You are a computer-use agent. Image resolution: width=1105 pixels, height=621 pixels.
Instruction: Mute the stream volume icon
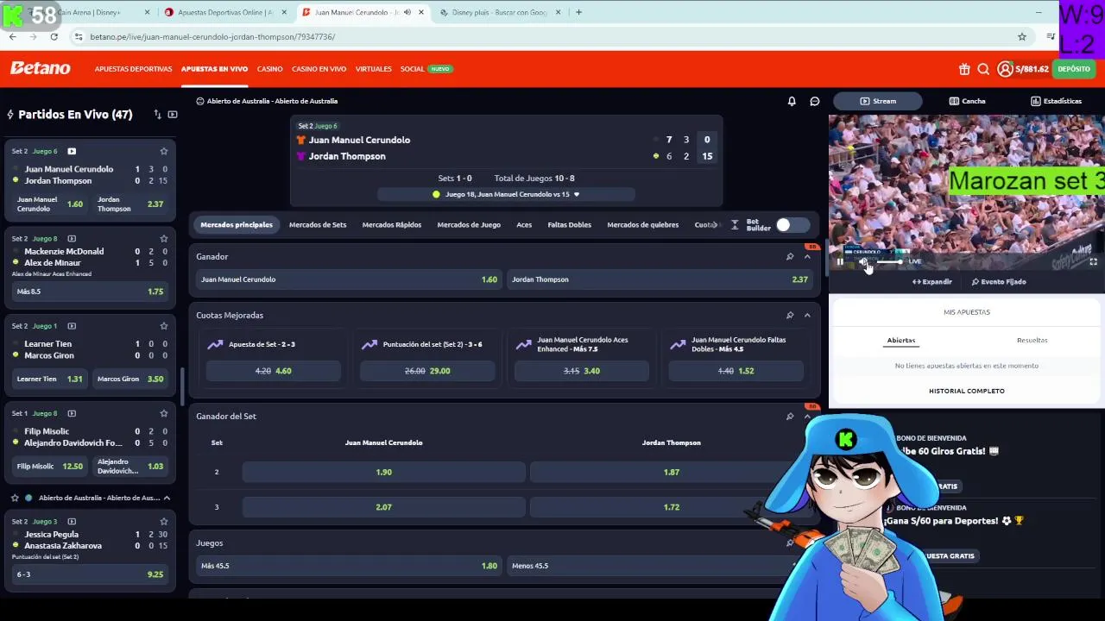point(862,261)
